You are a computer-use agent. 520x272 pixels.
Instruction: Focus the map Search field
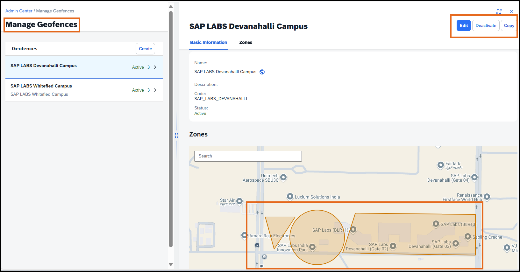(248, 156)
